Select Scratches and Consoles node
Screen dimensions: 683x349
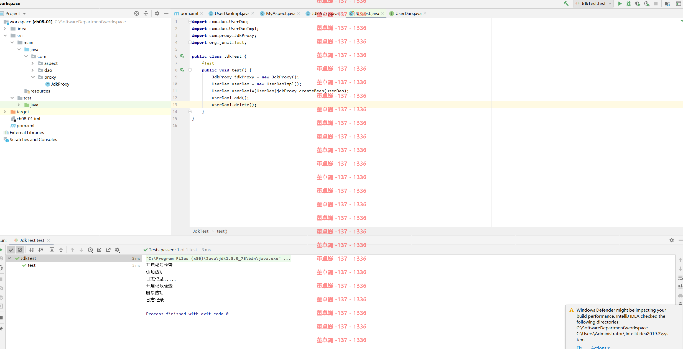(x=30, y=139)
